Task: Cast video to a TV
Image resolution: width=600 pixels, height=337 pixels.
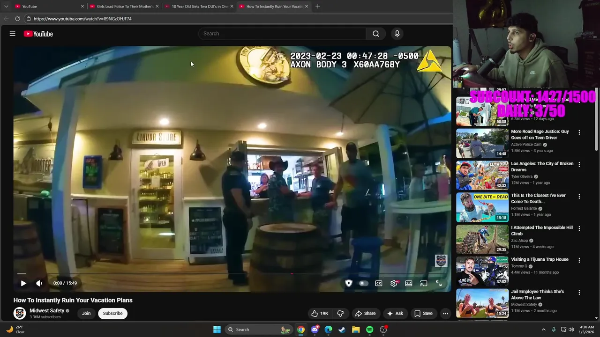Action: 424,283
